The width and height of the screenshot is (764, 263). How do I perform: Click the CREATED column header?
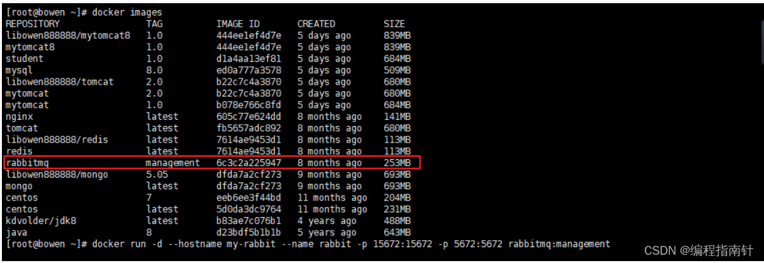pos(316,24)
